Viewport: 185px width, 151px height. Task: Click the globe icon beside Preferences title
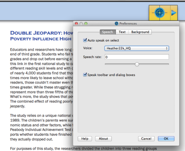pyautogui.click(x=116, y=23)
